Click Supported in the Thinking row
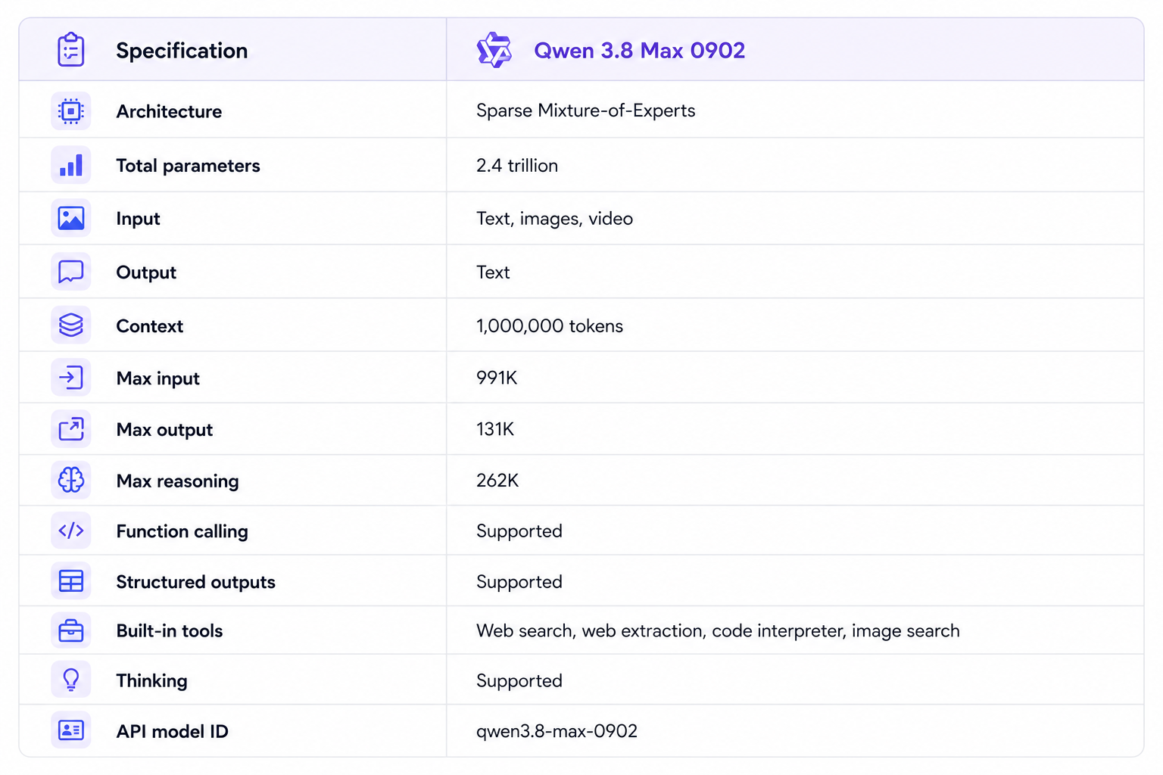 click(x=519, y=681)
